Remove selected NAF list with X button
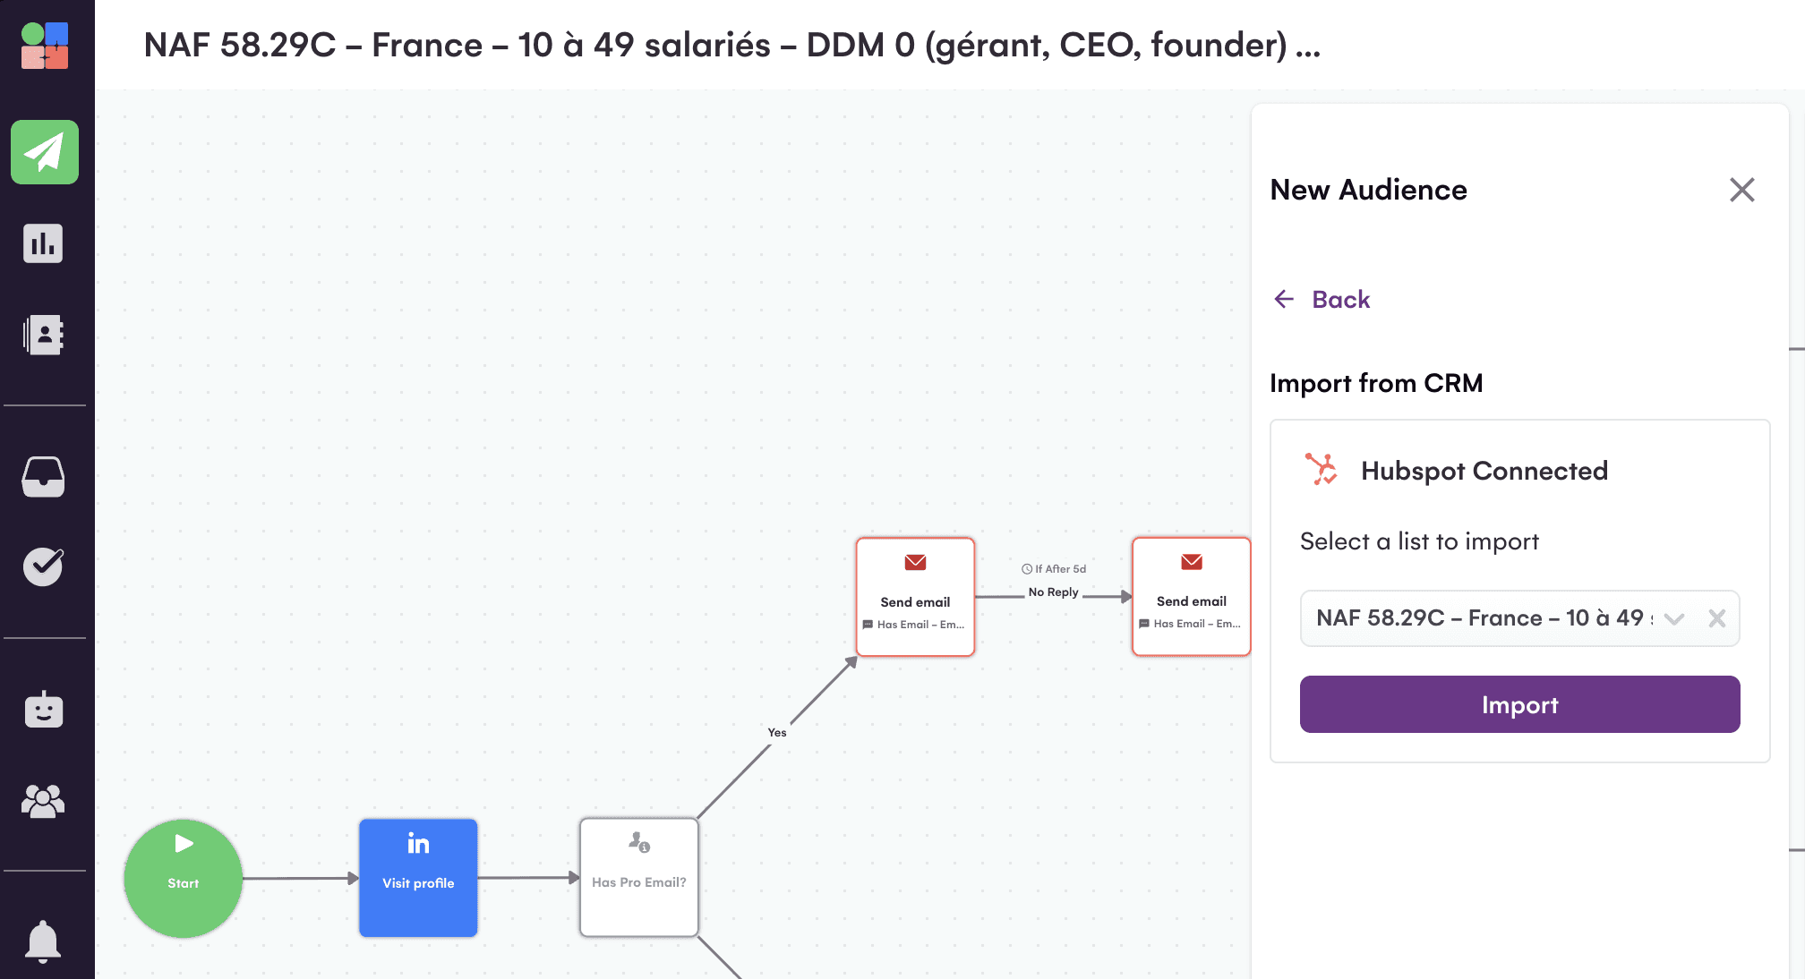1805x979 pixels. pyautogui.click(x=1715, y=618)
